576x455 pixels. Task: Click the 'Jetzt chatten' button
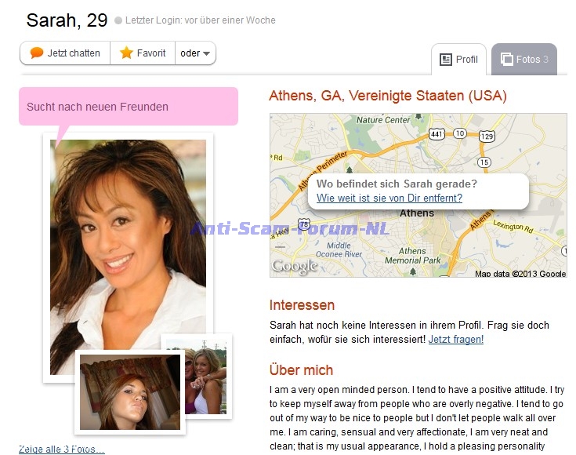pyautogui.click(x=65, y=53)
